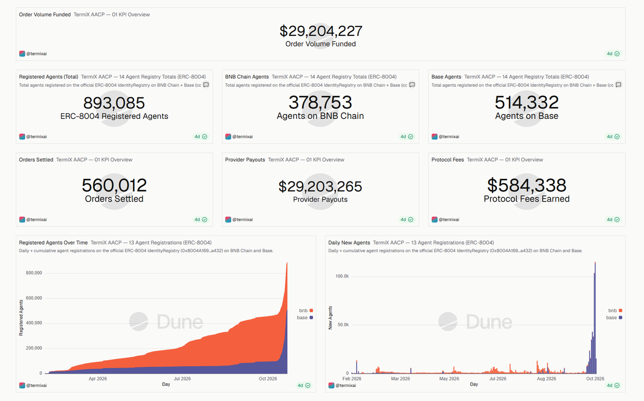Screen dimensions: 644x401
Task: Click the 4d freshness badge on Registered Agents Over Time
Action: pyautogui.click(x=305, y=385)
